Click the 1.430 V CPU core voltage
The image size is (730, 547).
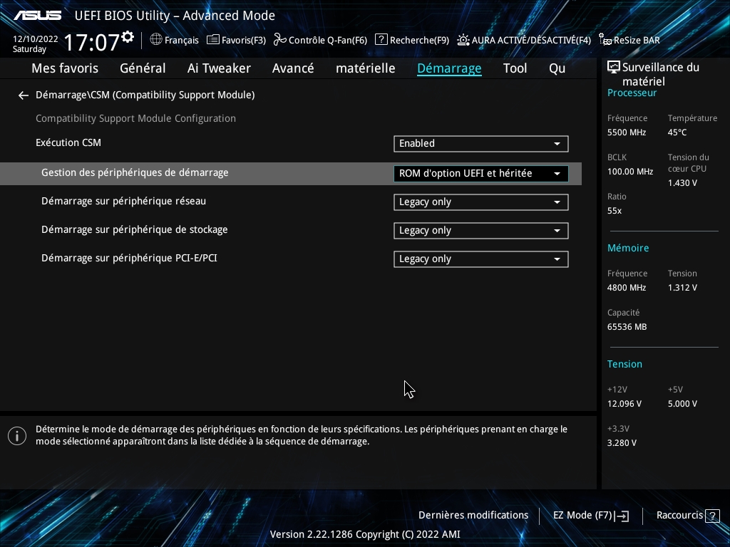click(682, 183)
